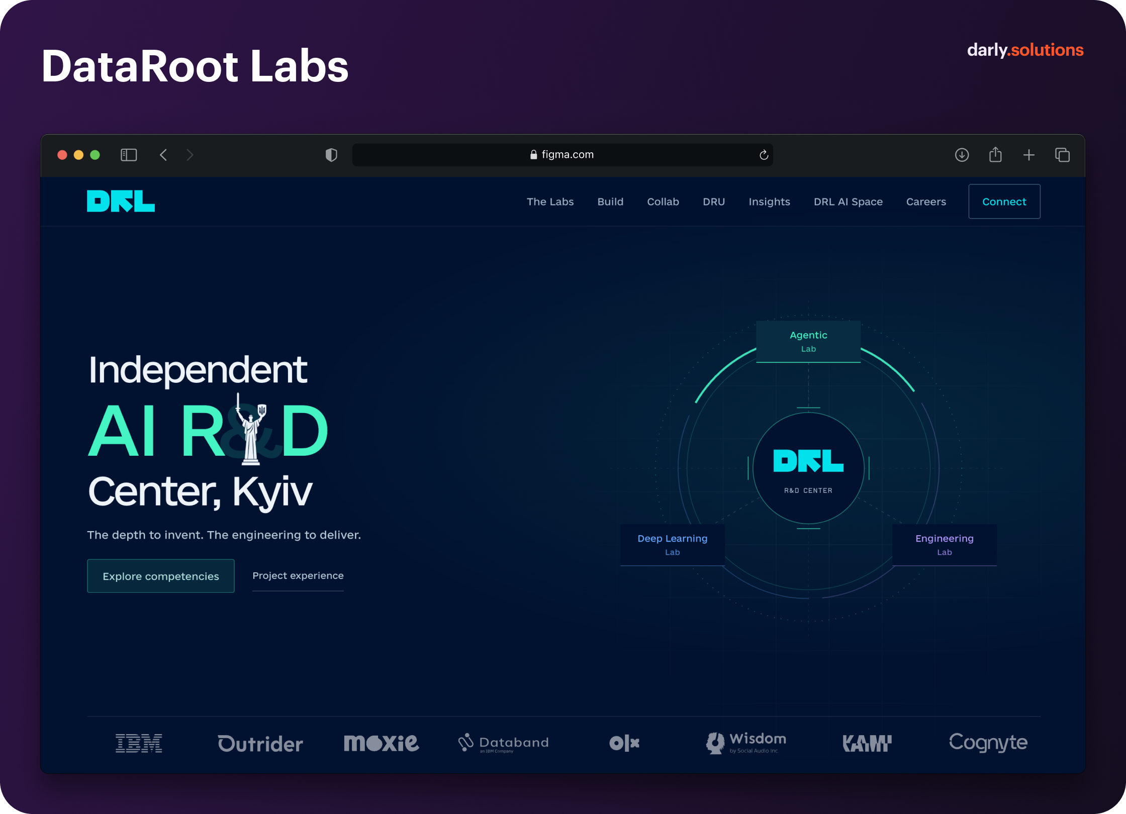Open the DRU menu item
This screenshot has height=814, width=1126.
click(714, 201)
